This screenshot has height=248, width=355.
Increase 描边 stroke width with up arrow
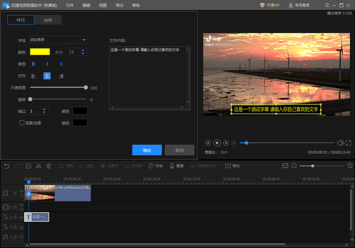pos(44,110)
